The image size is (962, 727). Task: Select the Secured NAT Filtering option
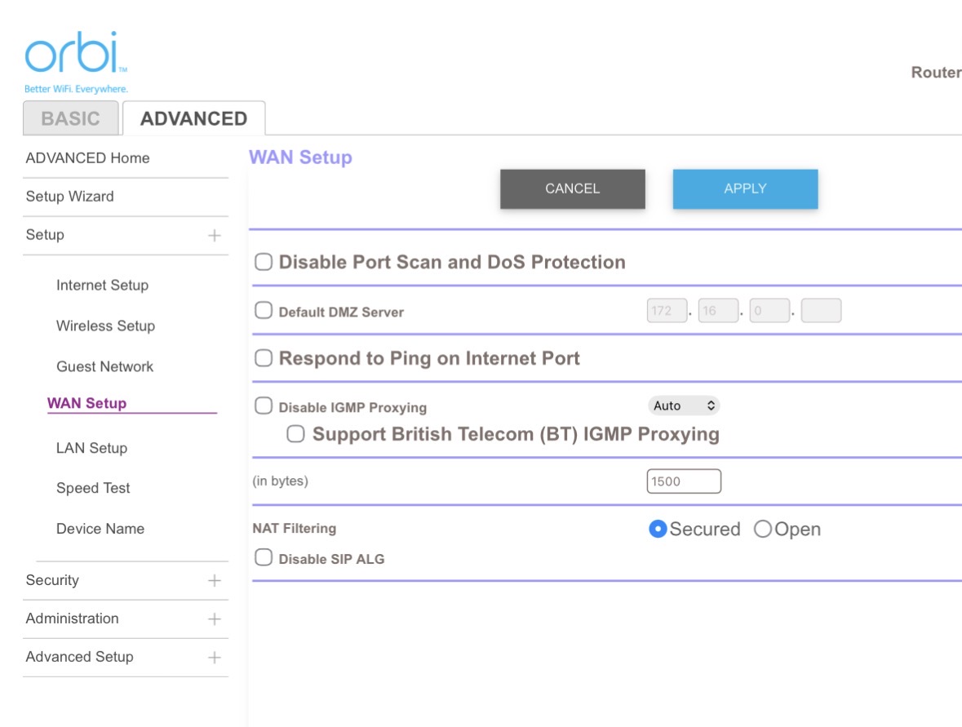pyautogui.click(x=658, y=529)
